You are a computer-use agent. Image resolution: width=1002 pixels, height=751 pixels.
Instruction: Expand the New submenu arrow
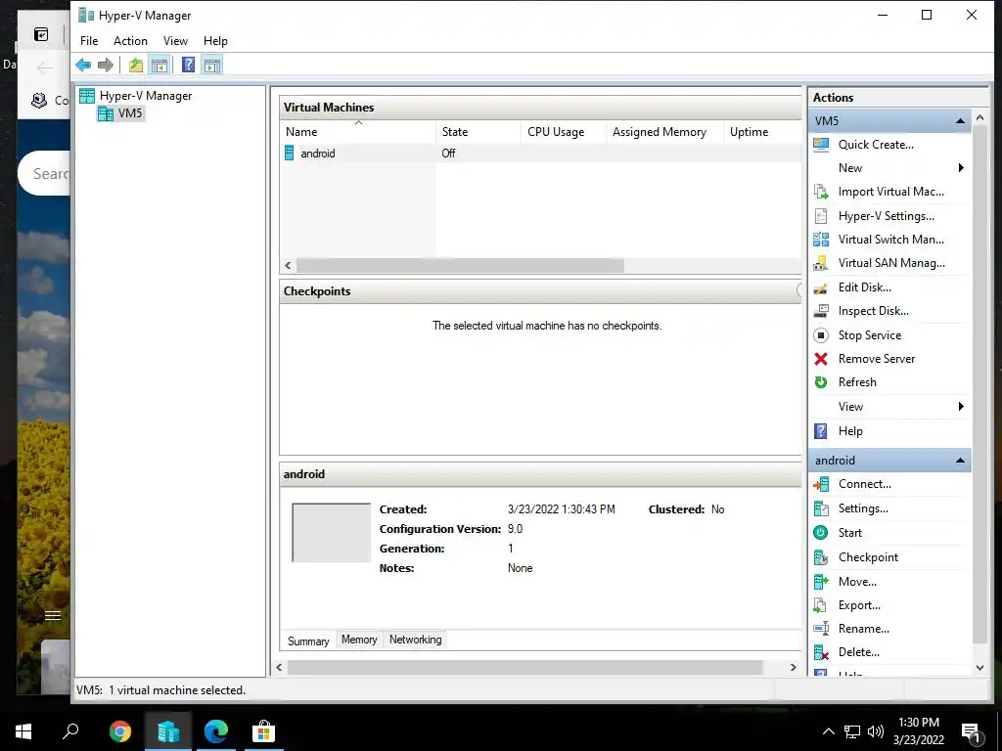click(961, 168)
